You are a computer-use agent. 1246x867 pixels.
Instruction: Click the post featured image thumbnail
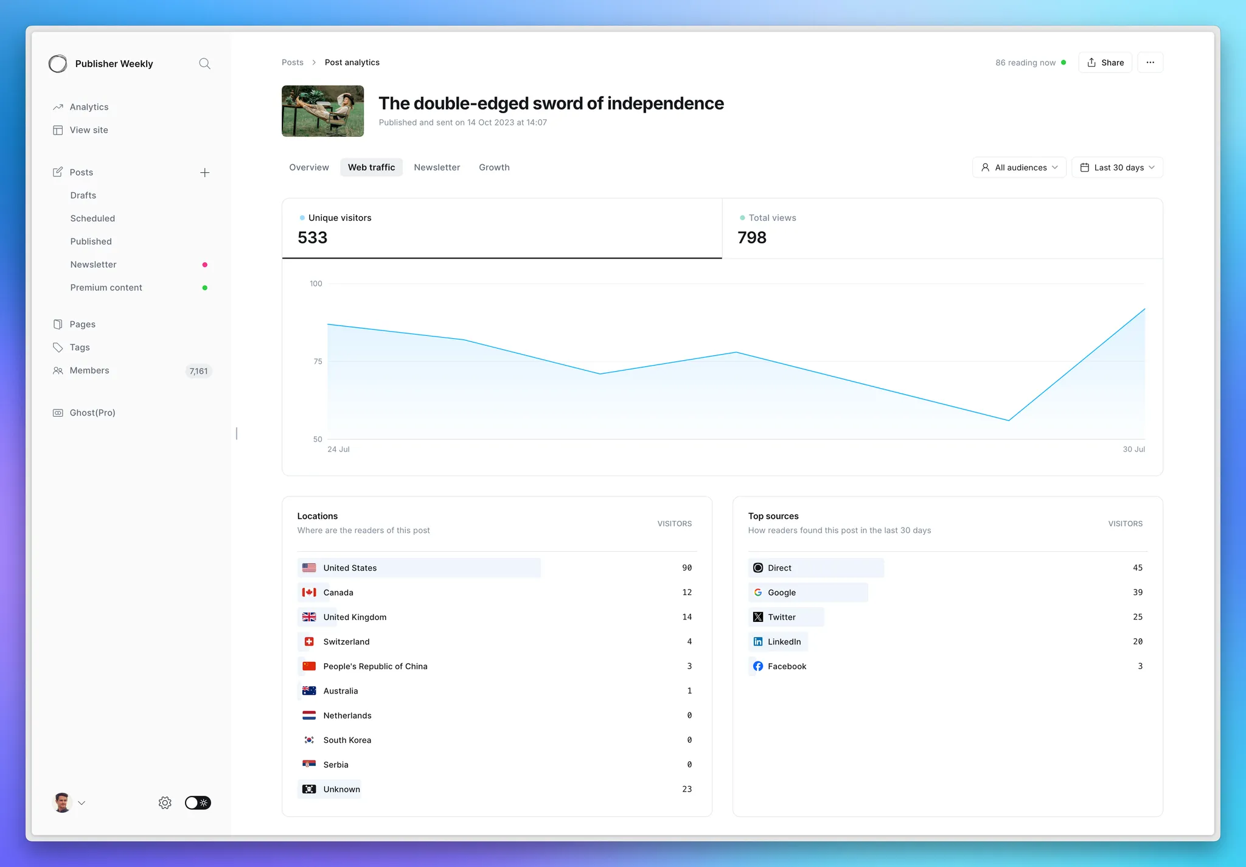(x=322, y=111)
